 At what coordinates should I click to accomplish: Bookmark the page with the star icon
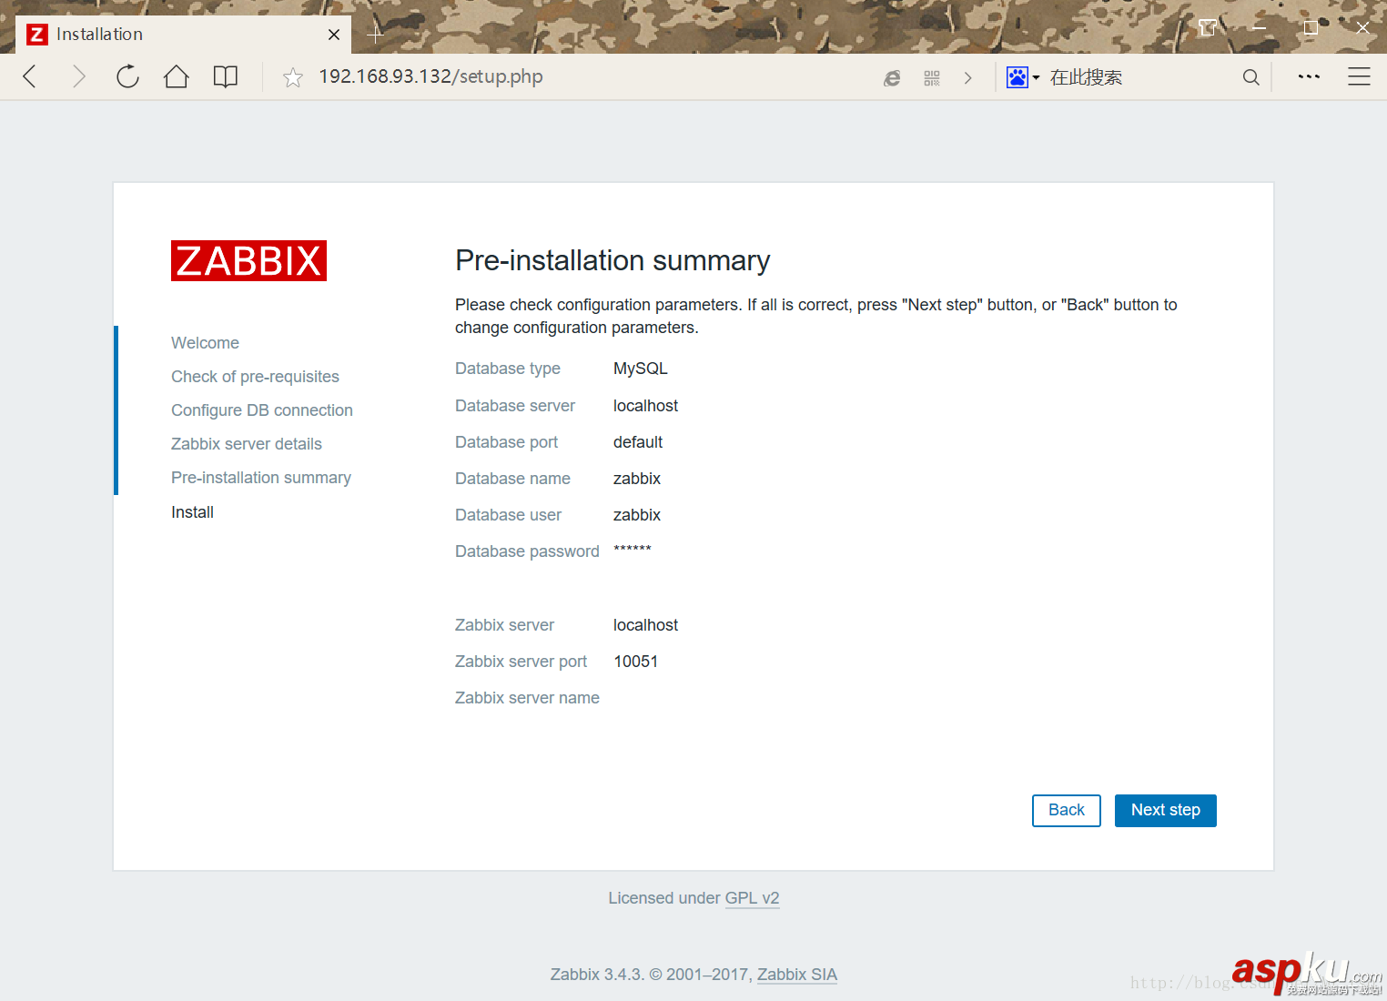coord(292,76)
